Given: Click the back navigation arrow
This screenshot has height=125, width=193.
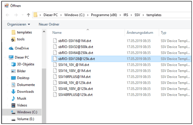Looking at the screenshot, I should tap(8, 15).
